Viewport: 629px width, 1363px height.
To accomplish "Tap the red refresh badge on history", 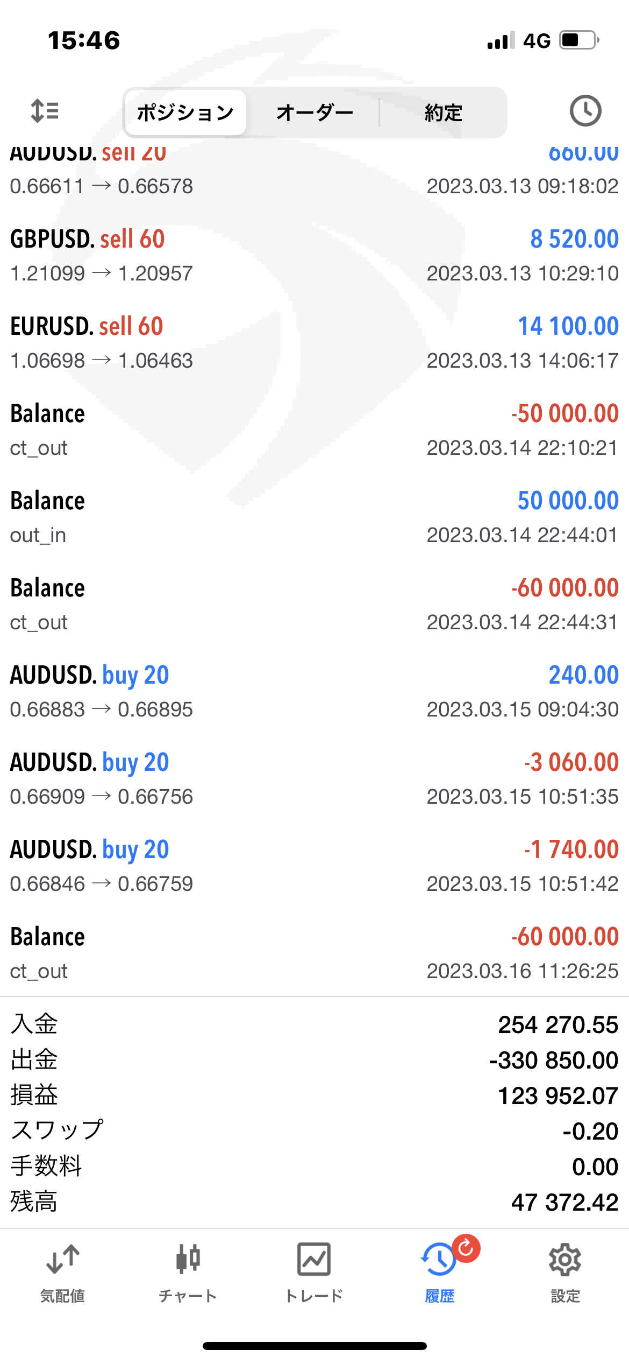I will [466, 1248].
